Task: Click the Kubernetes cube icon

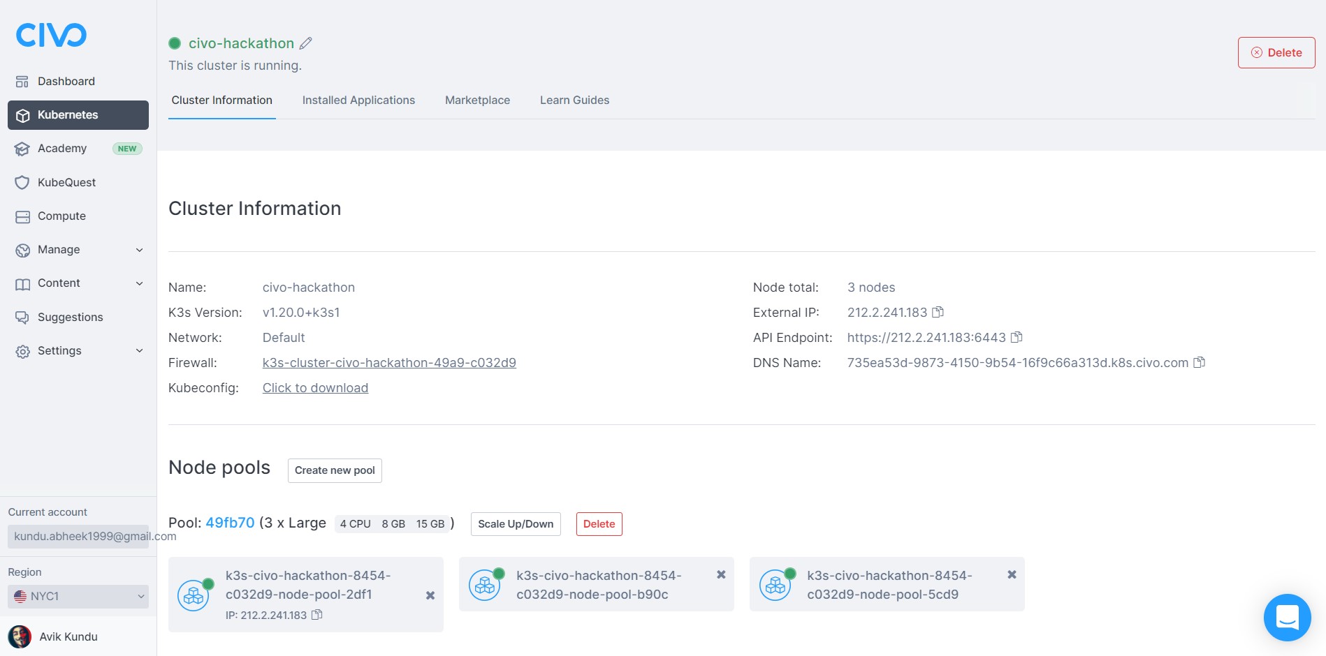Action: point(22,115)
